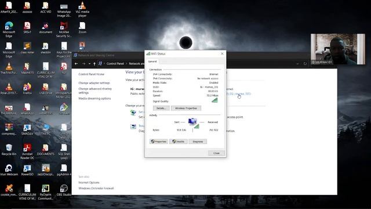Open the Polar.2019 video file
Screen dimensions: 371x209
[9, 89]
